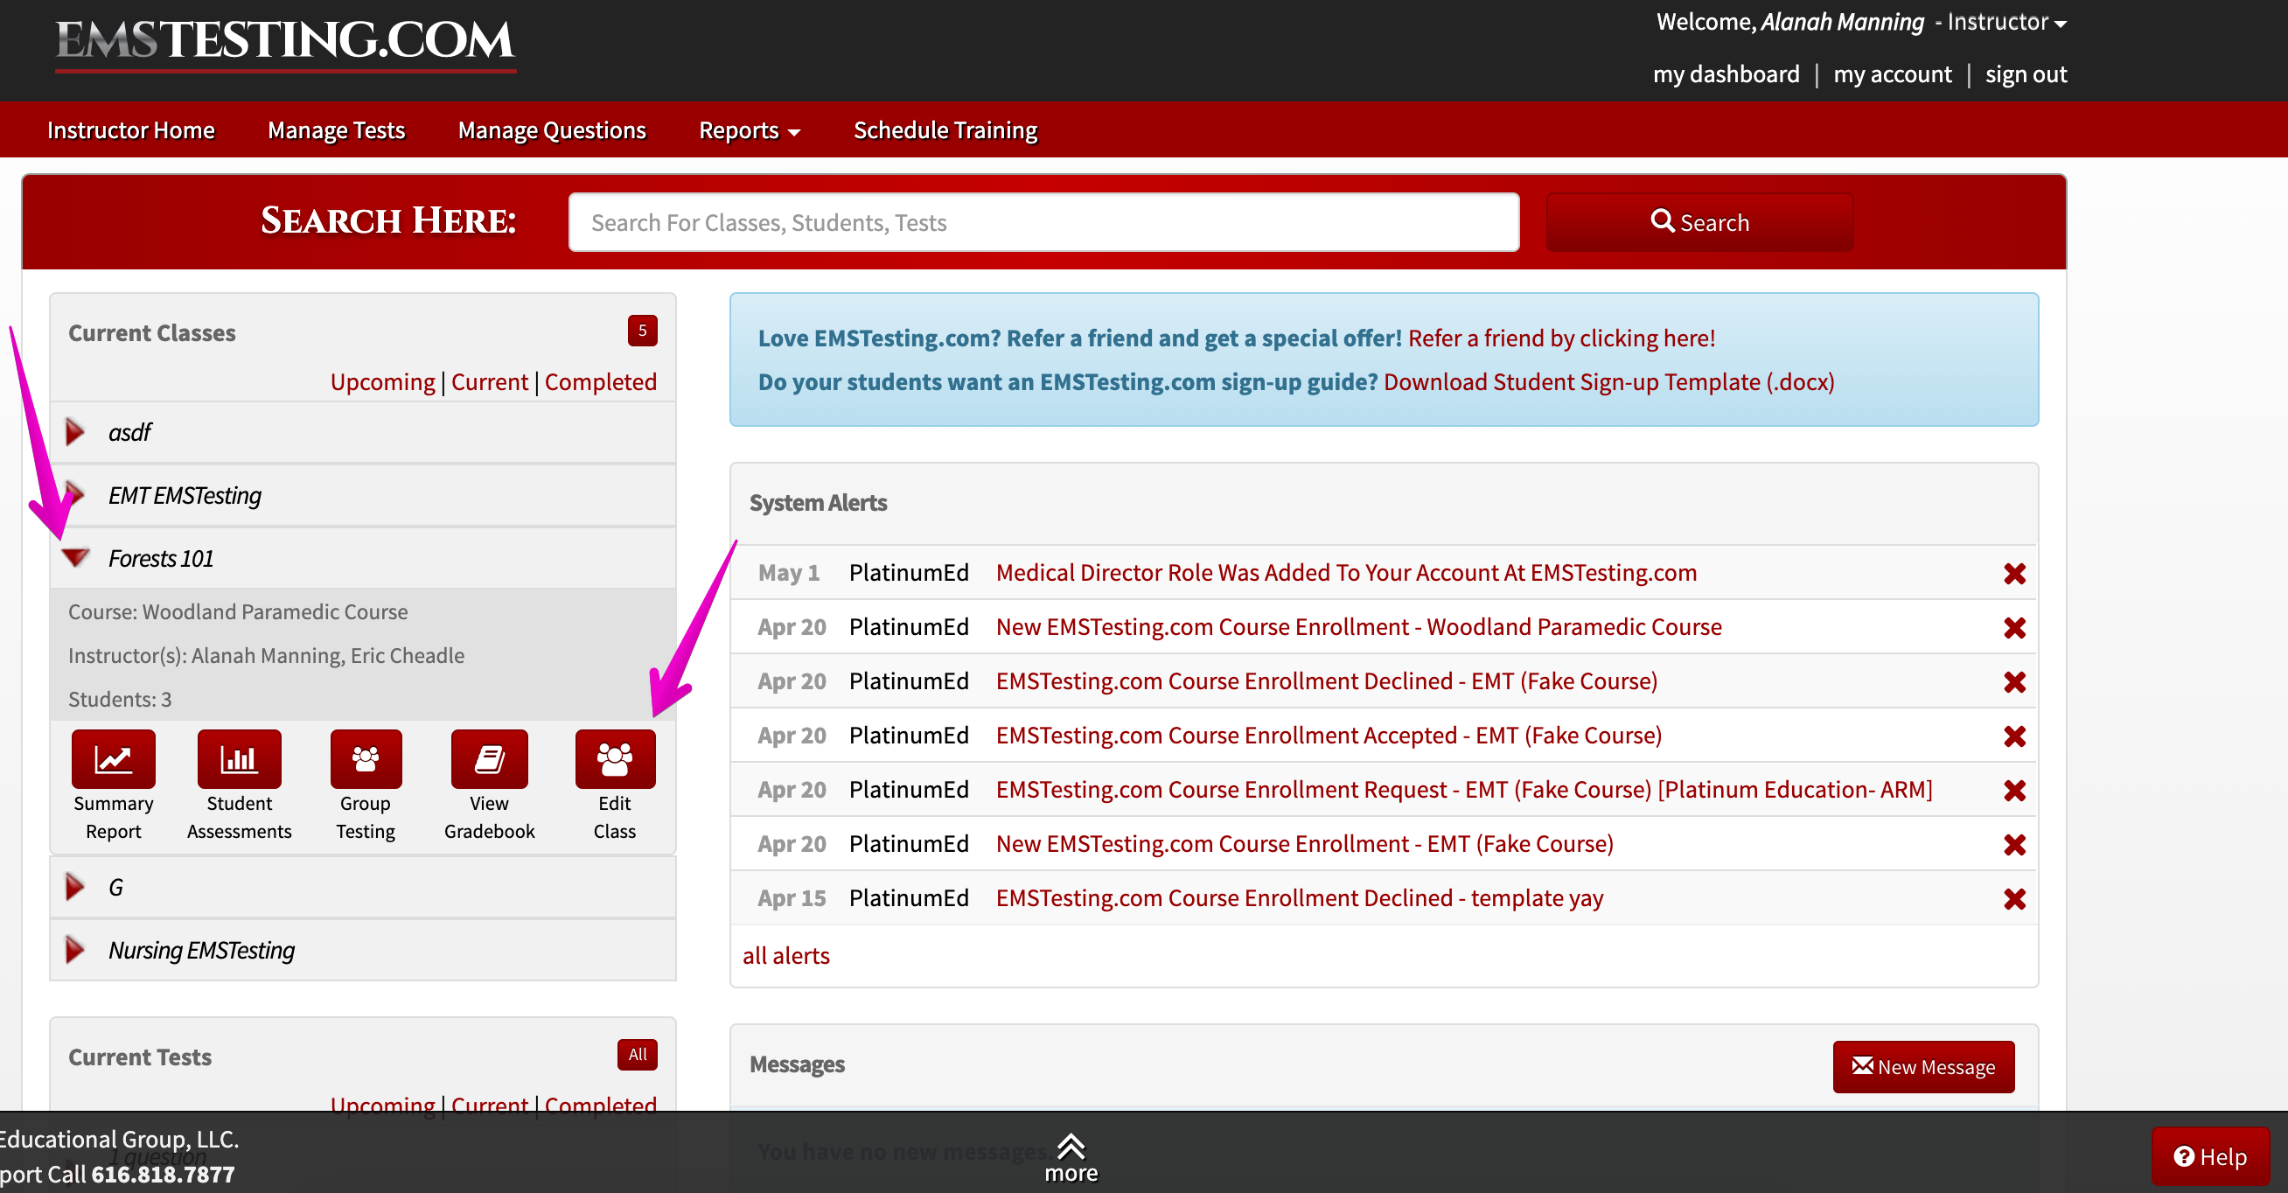Image resolution: width=2288 pixels, height=1193 pixels.
Task: Collapse the Forests 101 class details
Action: click(75, 558)
